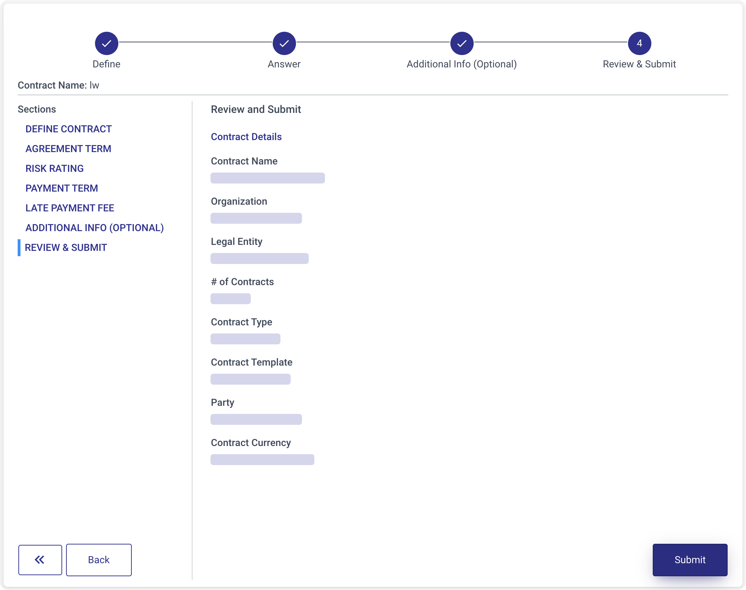Click the Additional Info step checkmark icon
This screenshot has width=746, height=590.
coord(462,43)
